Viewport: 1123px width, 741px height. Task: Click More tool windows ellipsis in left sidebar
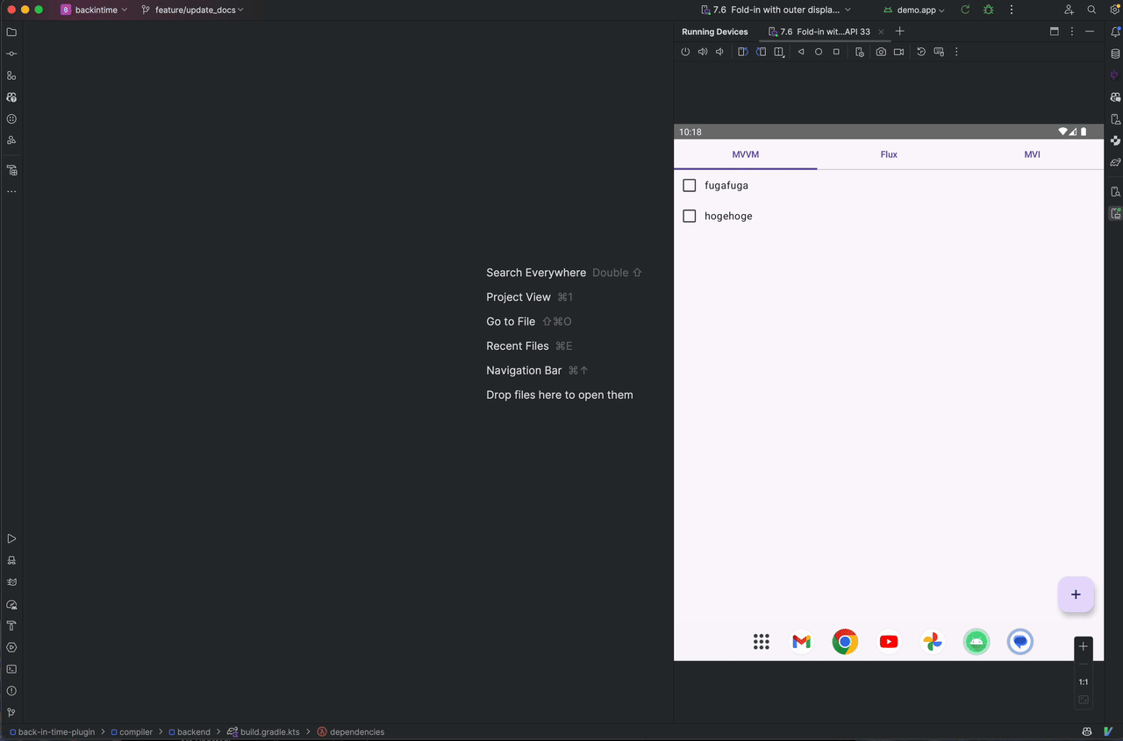[11, 191]
